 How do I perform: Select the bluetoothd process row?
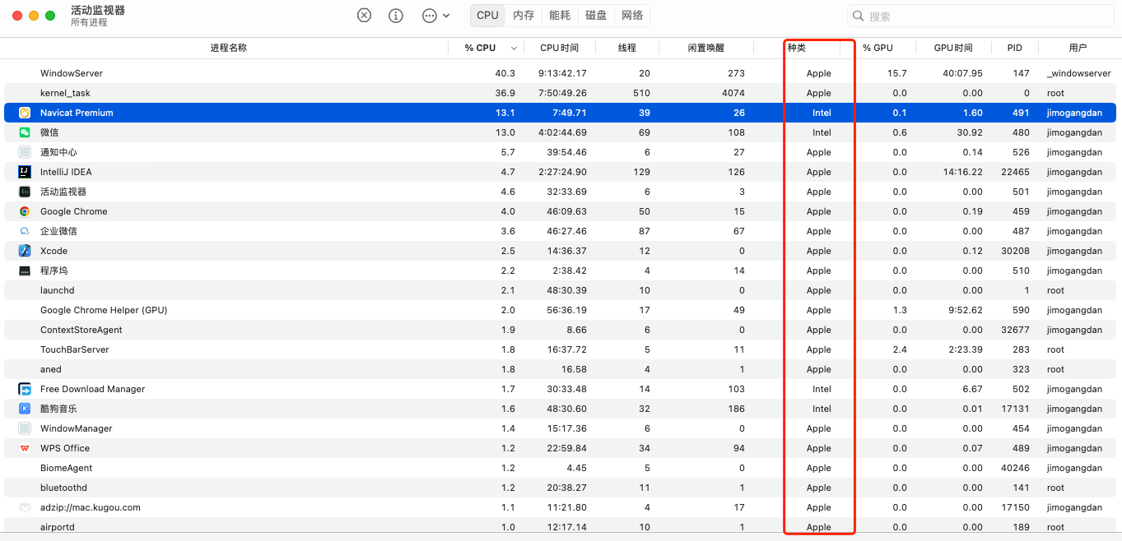[561, 488]
